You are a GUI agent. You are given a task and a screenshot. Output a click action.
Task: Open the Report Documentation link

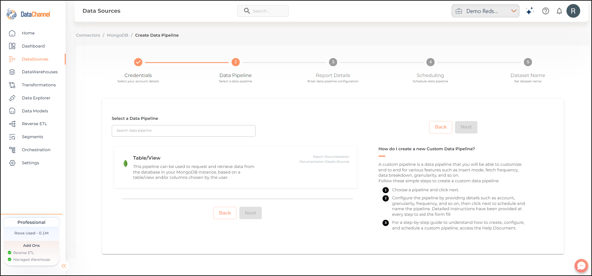click(x=331, y=157)
